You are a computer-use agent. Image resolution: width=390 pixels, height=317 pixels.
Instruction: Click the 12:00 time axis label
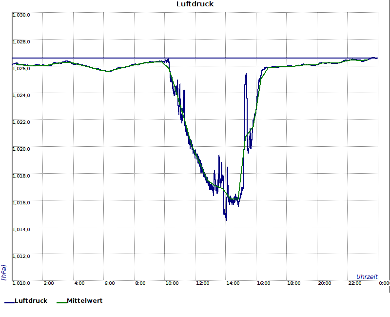202,283
